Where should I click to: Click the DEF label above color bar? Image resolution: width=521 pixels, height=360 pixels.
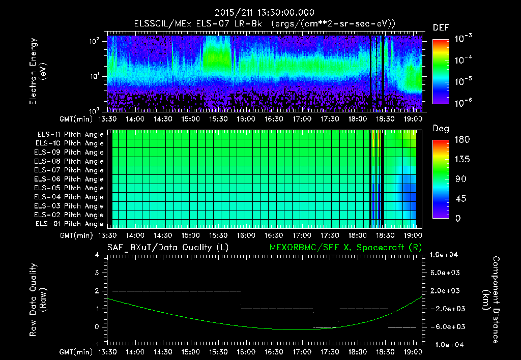pos(441,27)
